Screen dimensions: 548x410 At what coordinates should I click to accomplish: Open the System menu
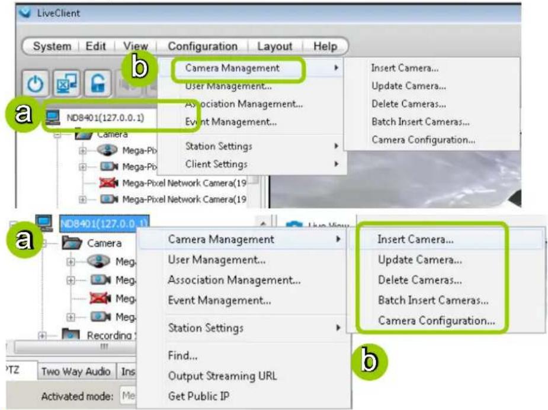pyautogui.click(x=52, y=46)
